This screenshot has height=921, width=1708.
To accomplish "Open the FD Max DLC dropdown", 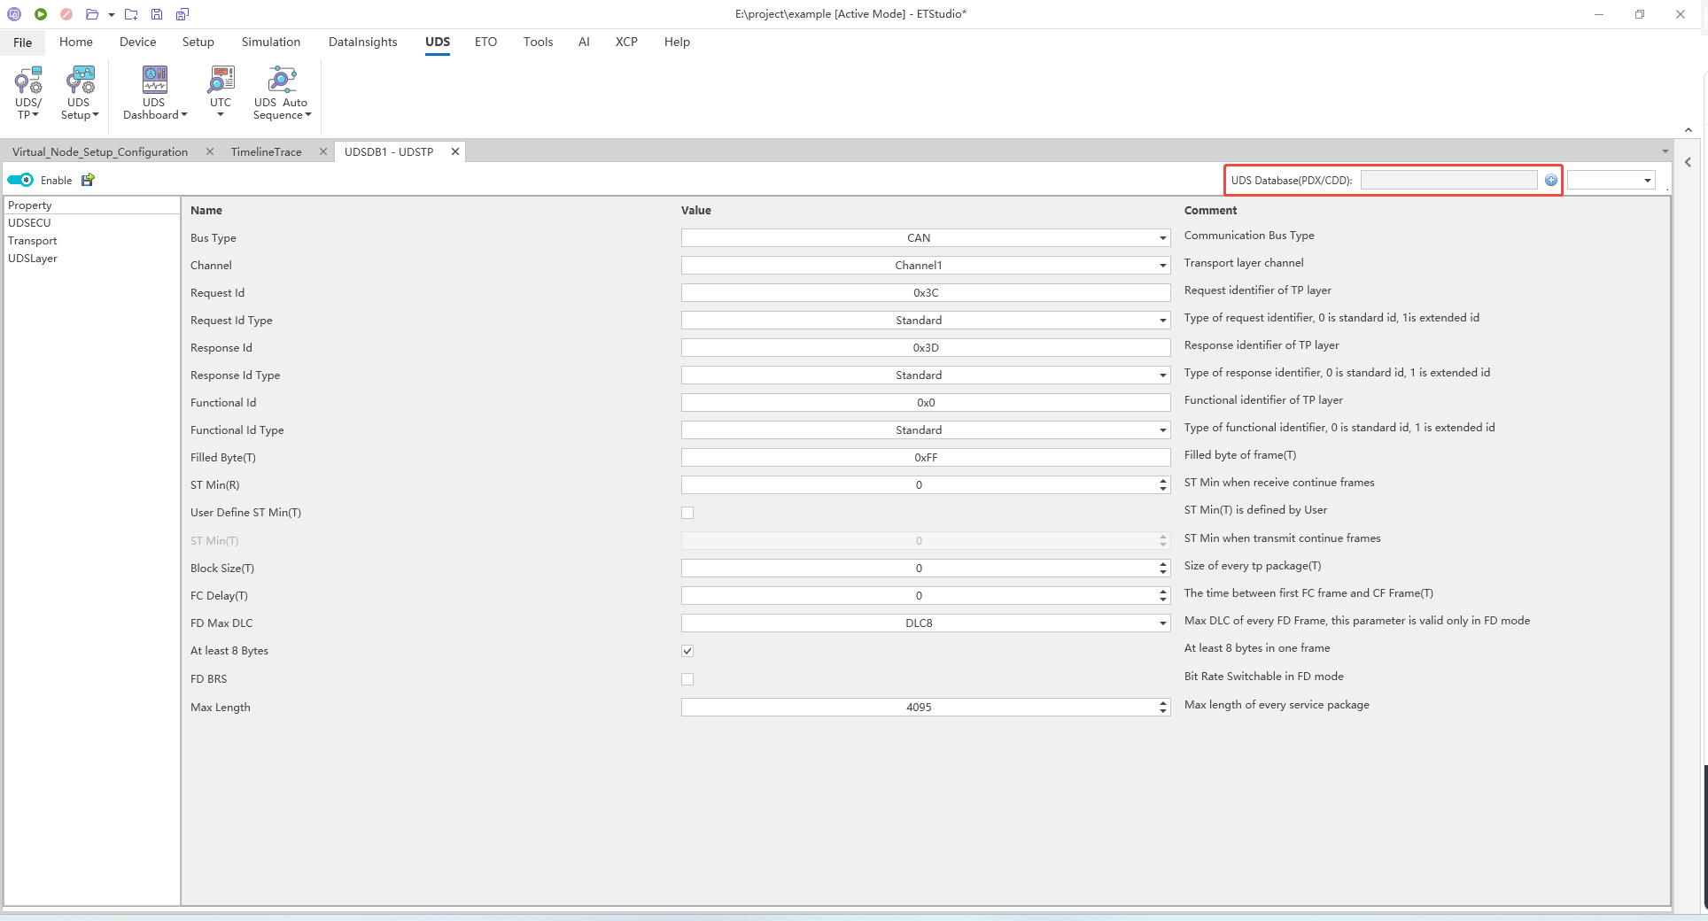I will point(926,623).
